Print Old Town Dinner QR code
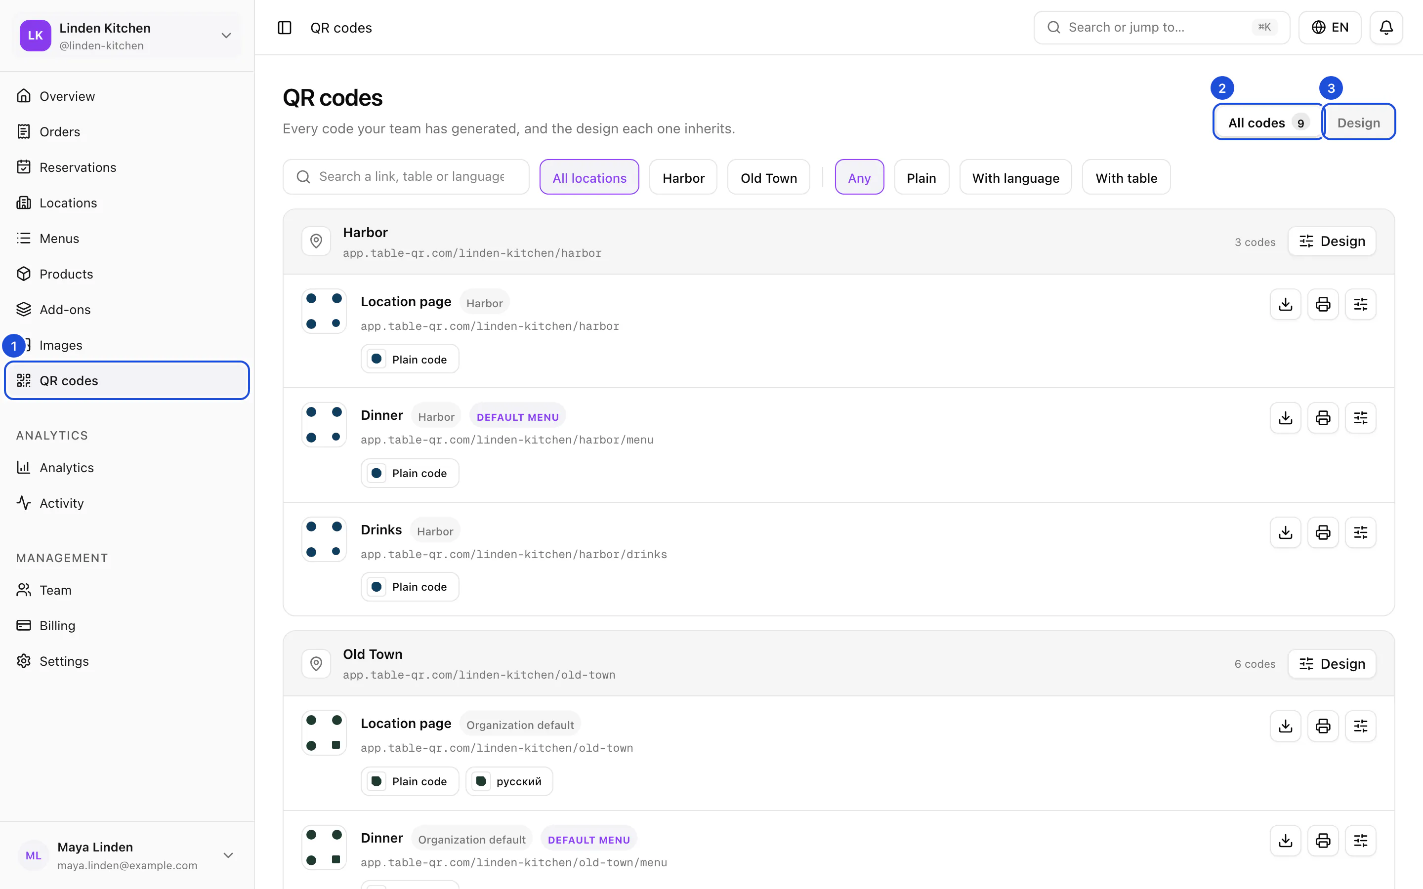1423x889 pixels. tap(1323, 840)
